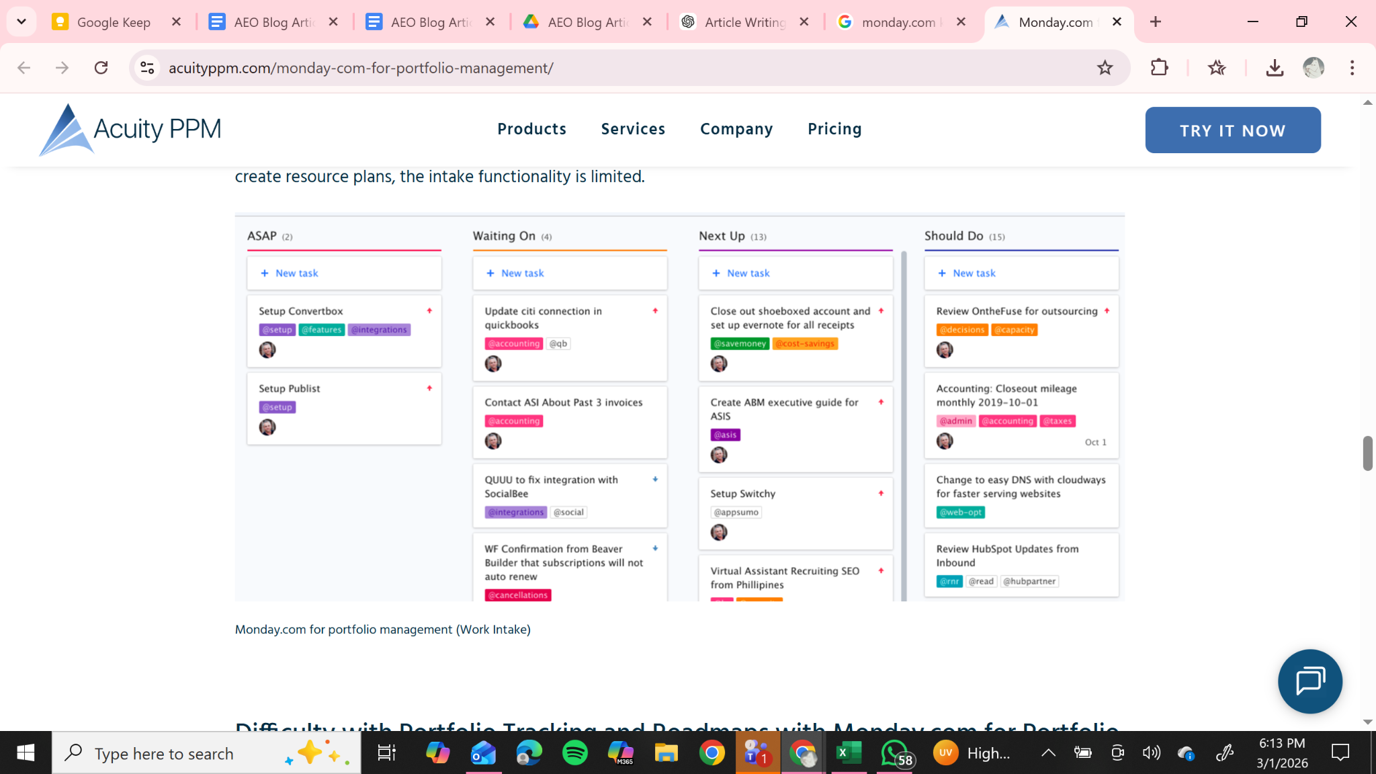Open the Chrome three-dot menu
The image size is (1376, 774).
coord(1352,68)
